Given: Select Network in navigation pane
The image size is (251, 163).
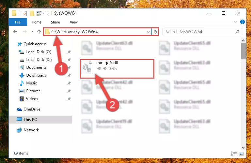Looking at the screenshot, I should pyautogui.click(x=28, y=130).
